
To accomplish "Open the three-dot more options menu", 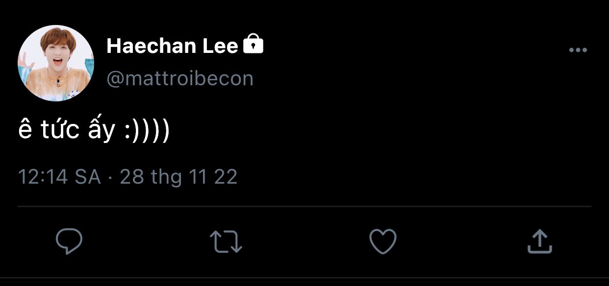I will coord(578,50).
